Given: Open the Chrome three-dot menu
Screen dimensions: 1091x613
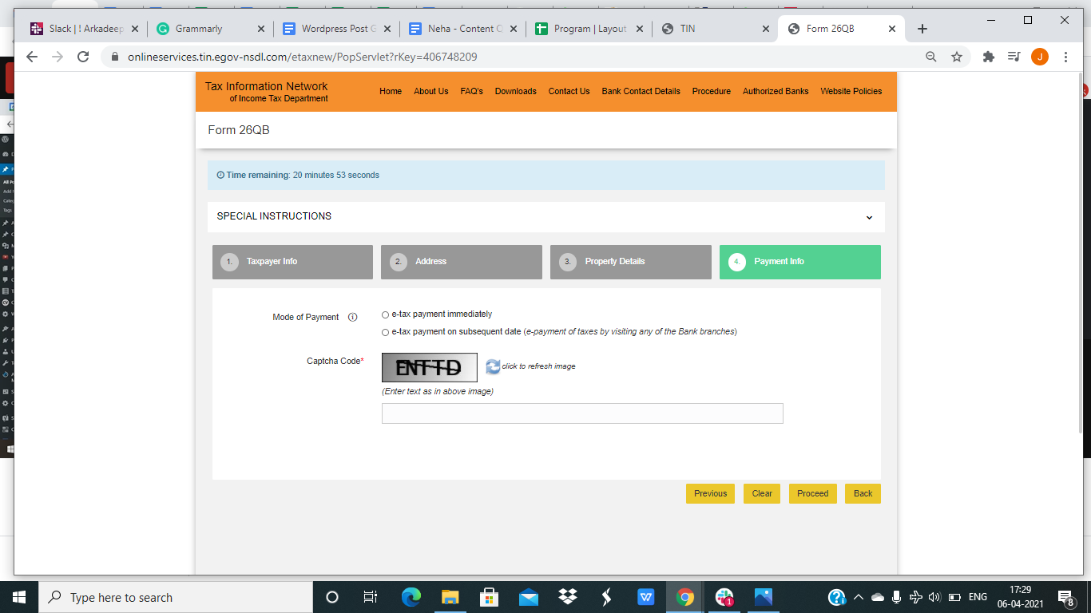Looking at the screenshot, I should 1065,57.
